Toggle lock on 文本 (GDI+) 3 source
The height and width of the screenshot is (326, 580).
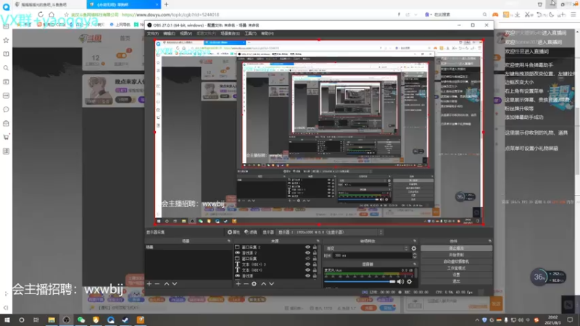coord(315,264)
